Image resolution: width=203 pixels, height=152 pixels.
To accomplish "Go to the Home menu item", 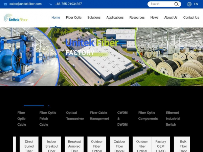I will point(56,18).
